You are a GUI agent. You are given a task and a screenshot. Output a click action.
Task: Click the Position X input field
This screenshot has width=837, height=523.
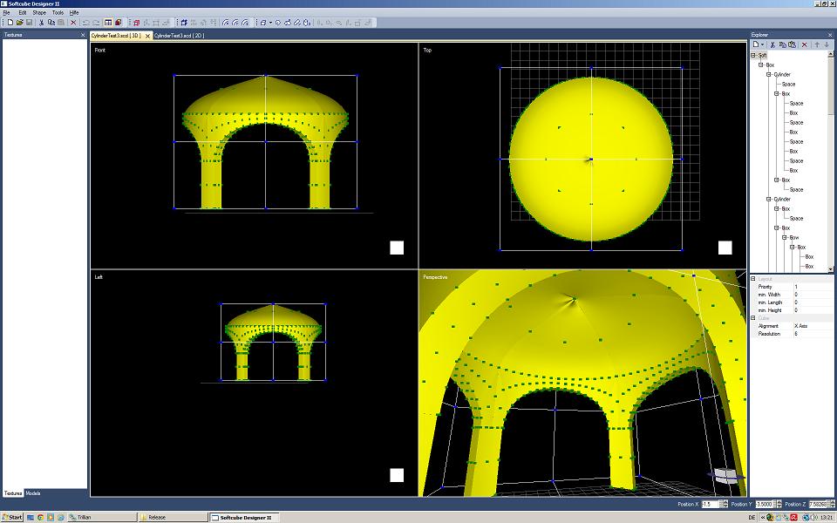[711, 504]
